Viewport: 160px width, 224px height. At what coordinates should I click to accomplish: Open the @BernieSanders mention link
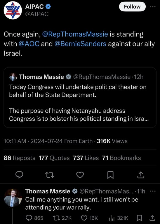coord(80,44)
